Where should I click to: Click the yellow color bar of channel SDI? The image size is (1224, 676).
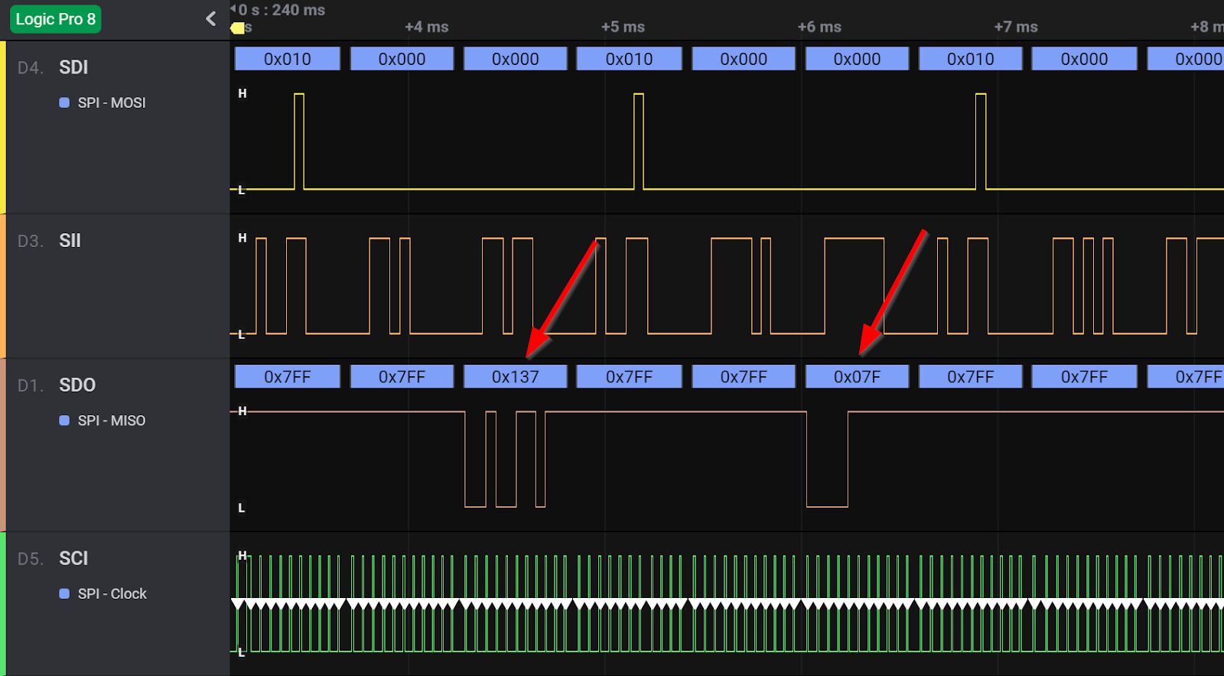[x=3, y=127]
